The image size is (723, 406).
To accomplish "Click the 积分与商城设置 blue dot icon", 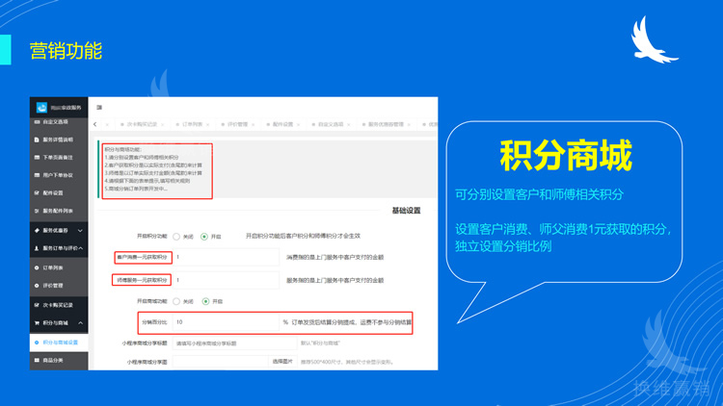I will pos(37,343).
